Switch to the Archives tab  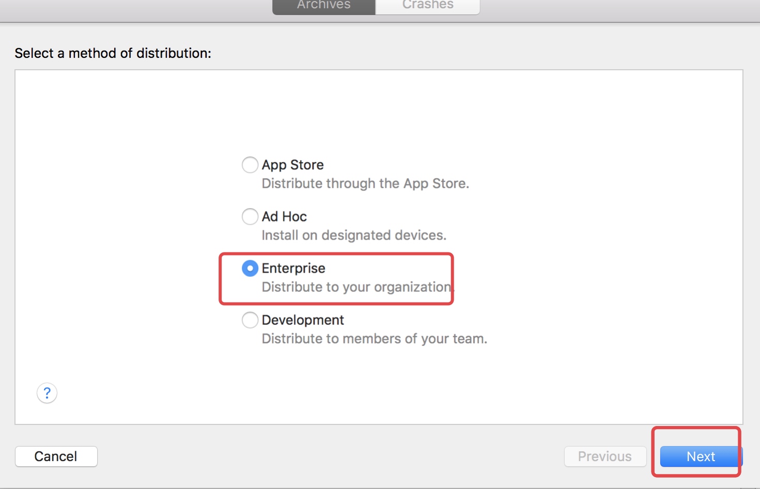click(323, 6)
